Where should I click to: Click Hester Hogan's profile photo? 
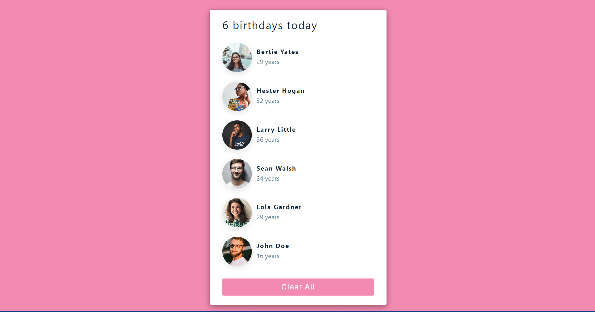click(237, 96)
